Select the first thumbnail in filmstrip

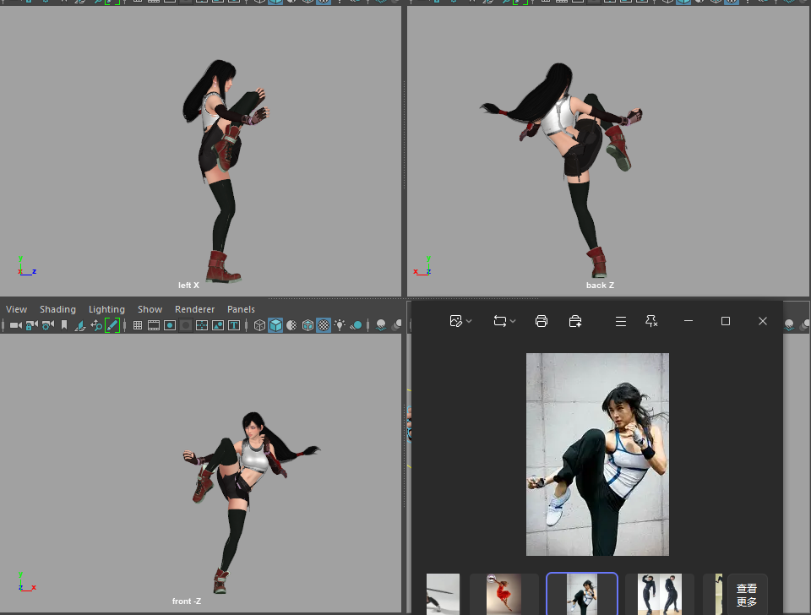[x=443, y=595]
